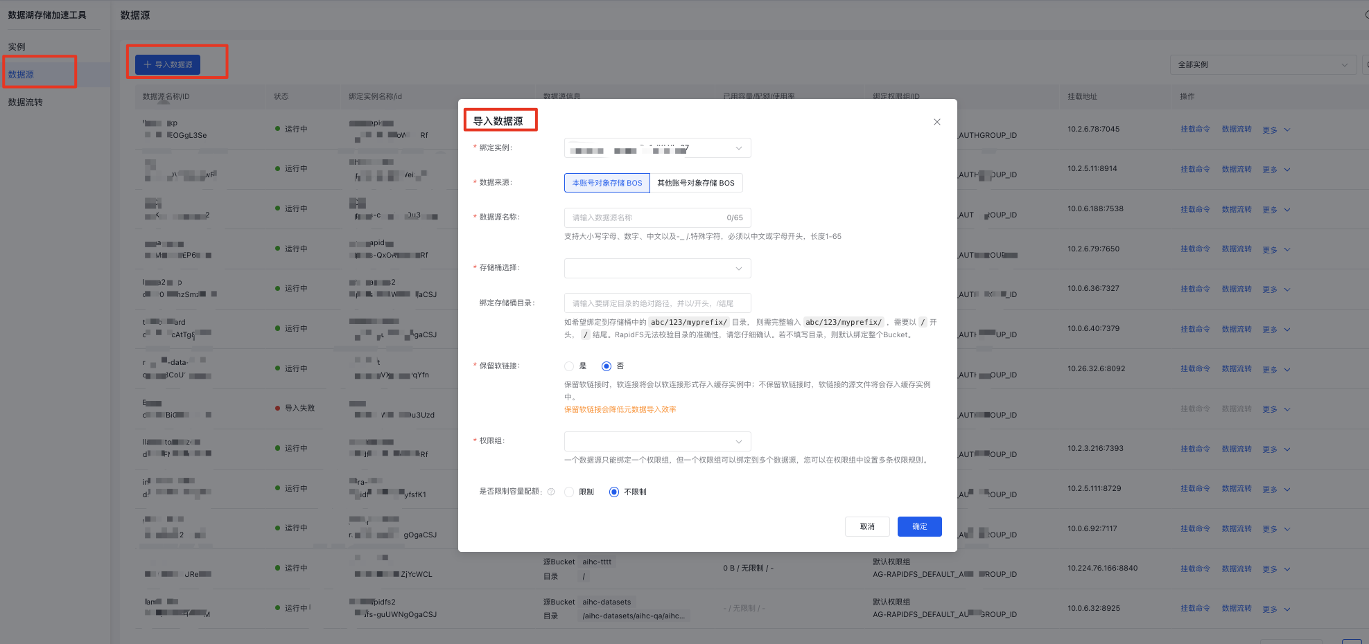
Task: Click 挂载命令 in the 10.0.6.92:7117 row
Action: [1195, 528]
